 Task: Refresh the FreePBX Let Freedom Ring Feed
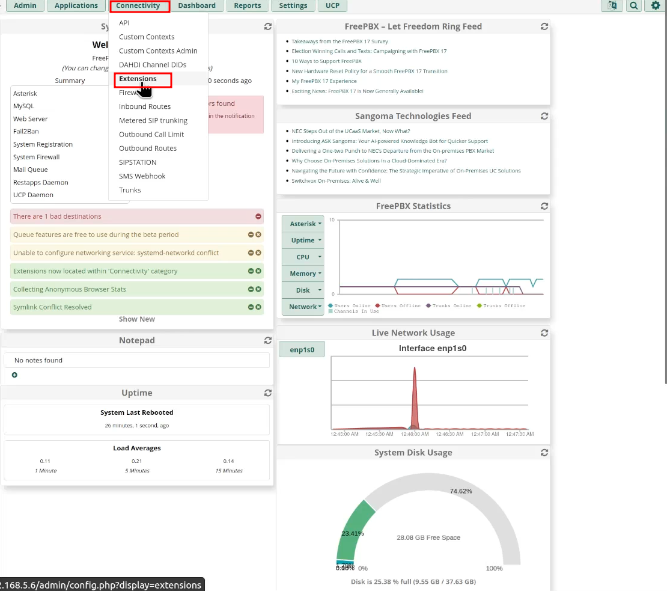point(544,26)
